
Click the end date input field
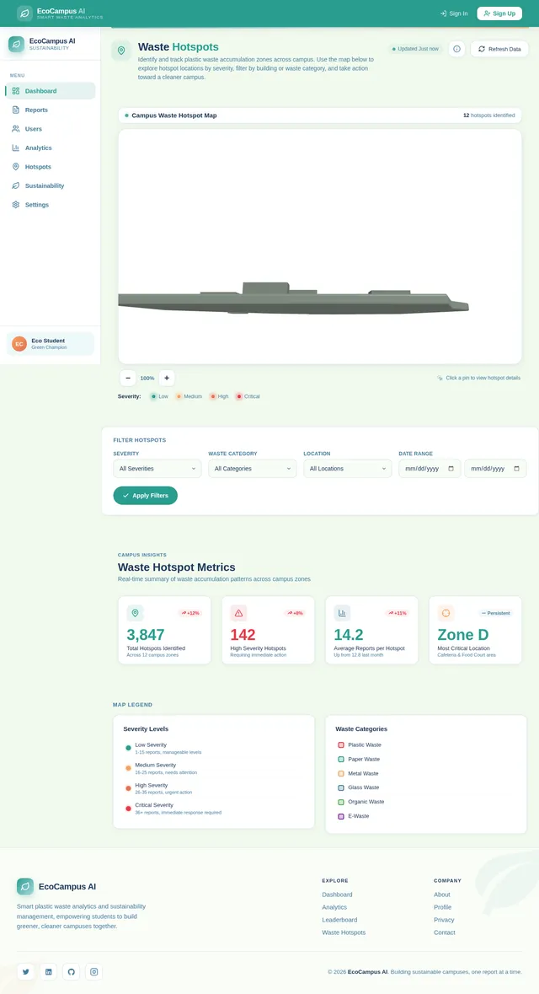pos(495,469)
